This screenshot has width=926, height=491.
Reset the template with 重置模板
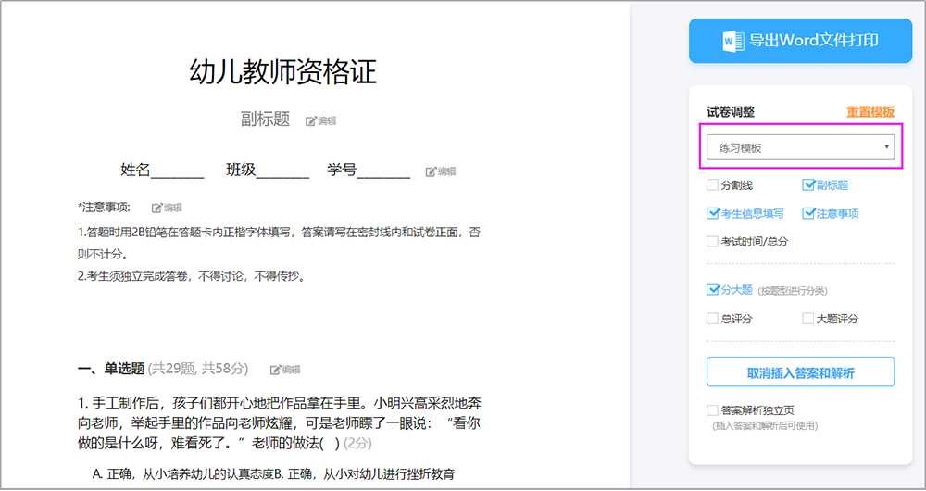pos(870,112)
